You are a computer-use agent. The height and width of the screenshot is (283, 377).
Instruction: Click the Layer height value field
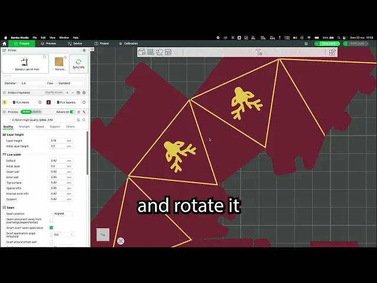61,140
